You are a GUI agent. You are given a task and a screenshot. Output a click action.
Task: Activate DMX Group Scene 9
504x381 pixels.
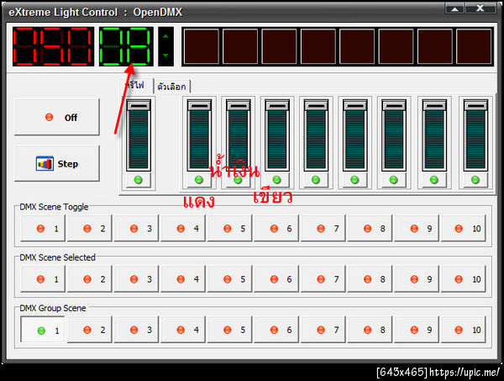tap(417, 330)
